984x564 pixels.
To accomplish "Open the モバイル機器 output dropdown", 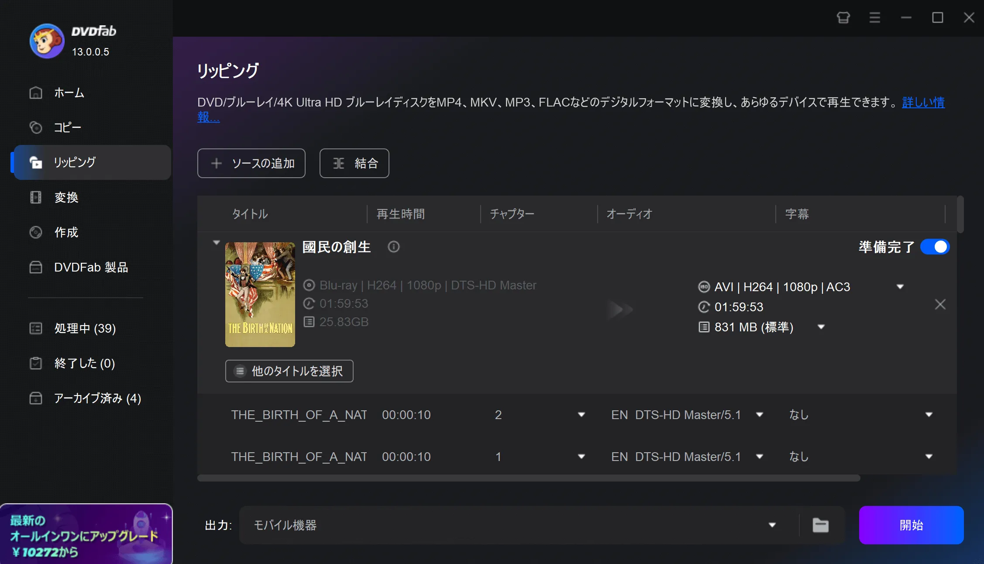I will (x=772, y=525).
